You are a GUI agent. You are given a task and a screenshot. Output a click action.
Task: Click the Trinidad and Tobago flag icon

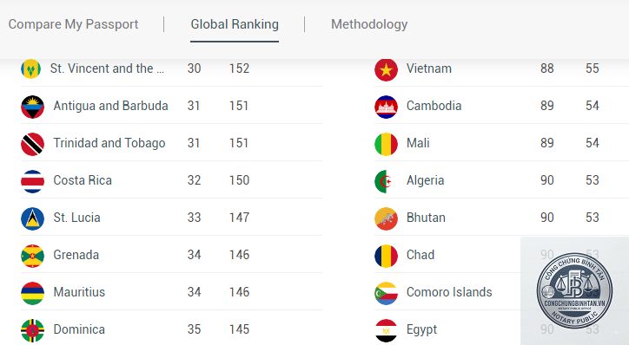[32, 144]
